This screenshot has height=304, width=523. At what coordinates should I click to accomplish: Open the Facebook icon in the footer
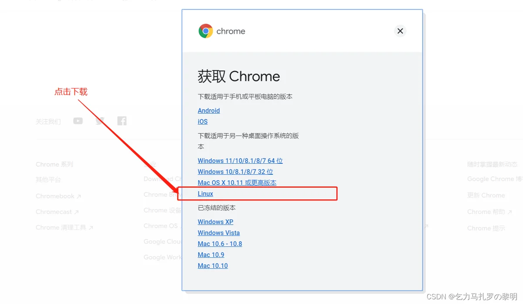pos(122,121)
